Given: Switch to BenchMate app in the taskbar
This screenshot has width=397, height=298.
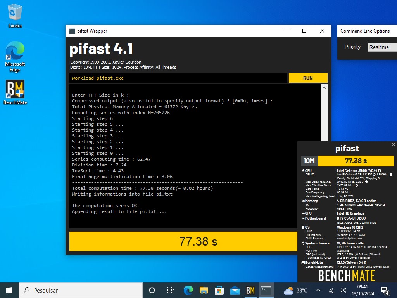Looking at the screenshot, I should pyautogui.click(x=250, y=290).
